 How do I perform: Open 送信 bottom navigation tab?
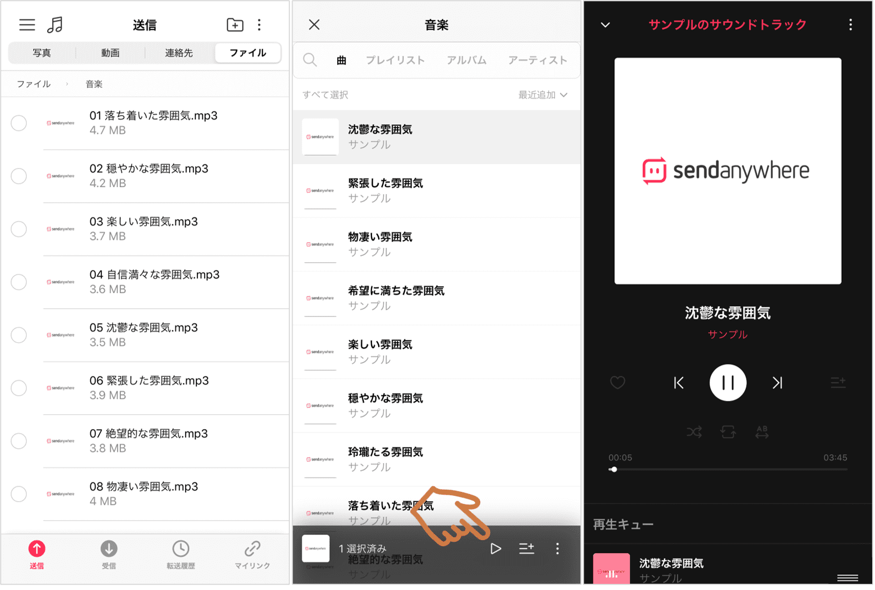point(37,556)
